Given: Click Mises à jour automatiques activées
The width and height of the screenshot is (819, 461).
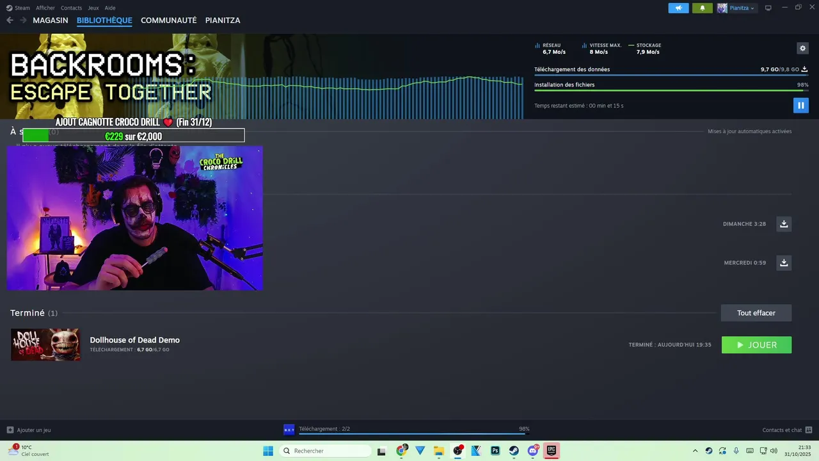Looking at the screenshot, I should (749, 131).
